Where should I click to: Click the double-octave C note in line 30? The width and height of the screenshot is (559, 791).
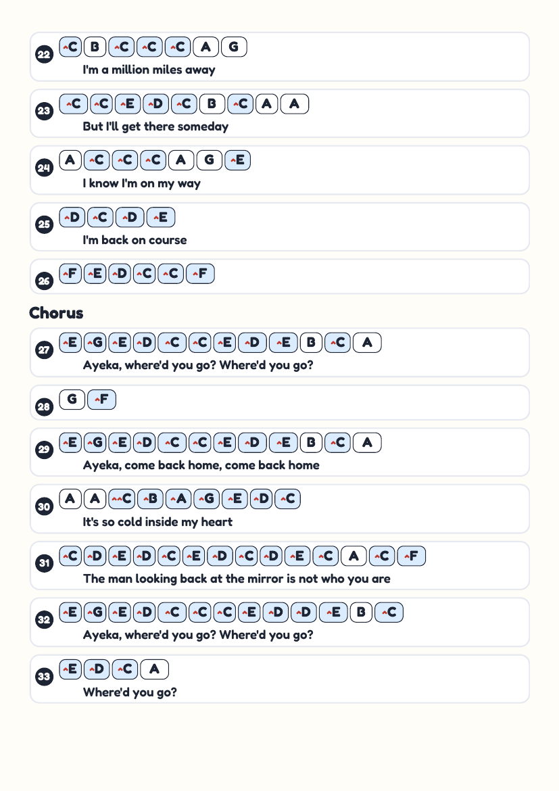[122, 499]
